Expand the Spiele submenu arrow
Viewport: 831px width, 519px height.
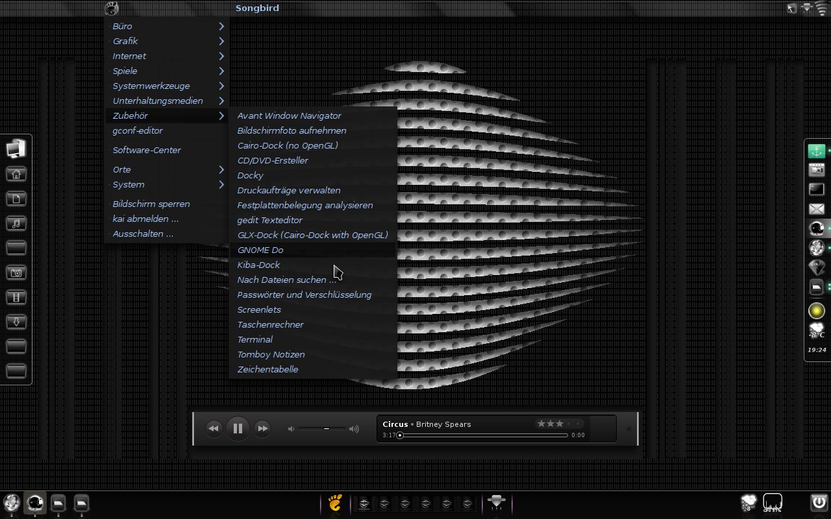tap(221, 71)
